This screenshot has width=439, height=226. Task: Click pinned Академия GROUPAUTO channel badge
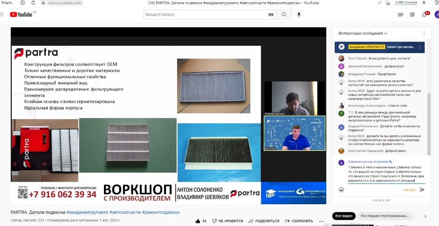coord(367,47)
